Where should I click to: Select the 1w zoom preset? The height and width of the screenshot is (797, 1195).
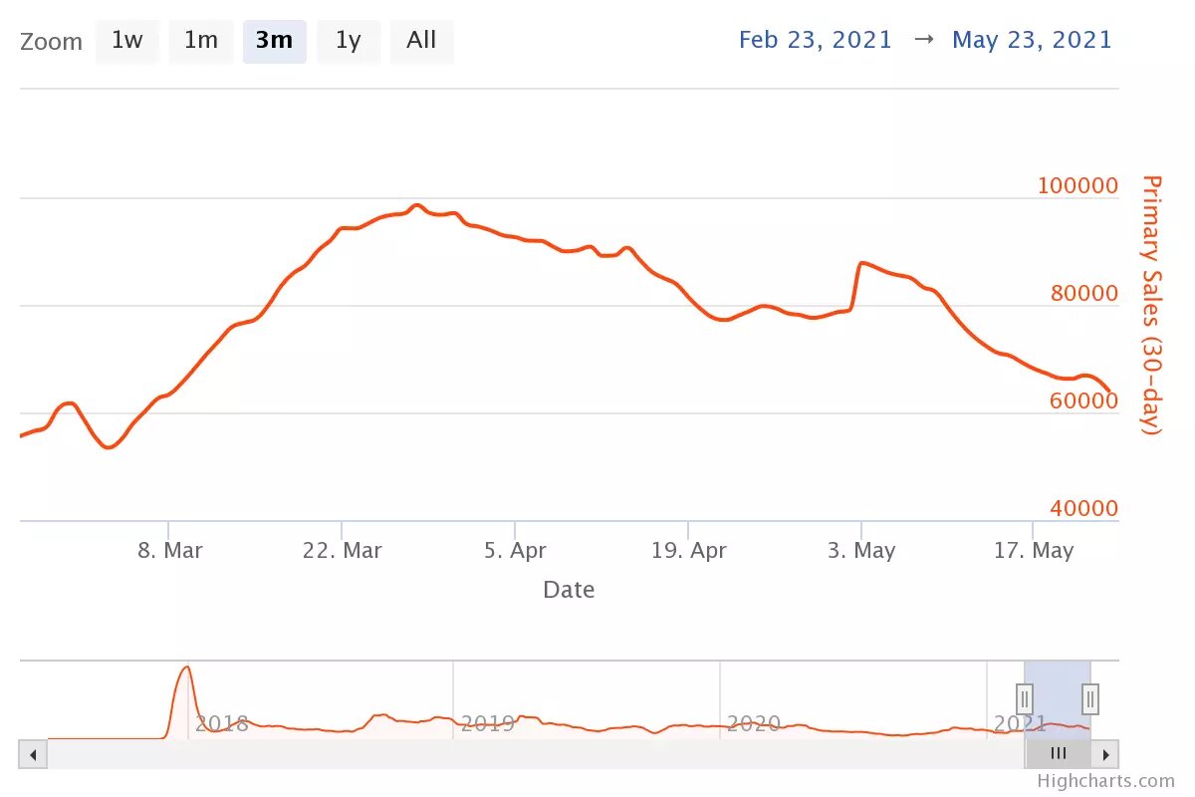point(127,41)
